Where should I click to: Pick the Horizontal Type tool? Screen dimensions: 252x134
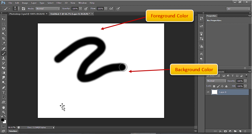[x=4, y=92]
